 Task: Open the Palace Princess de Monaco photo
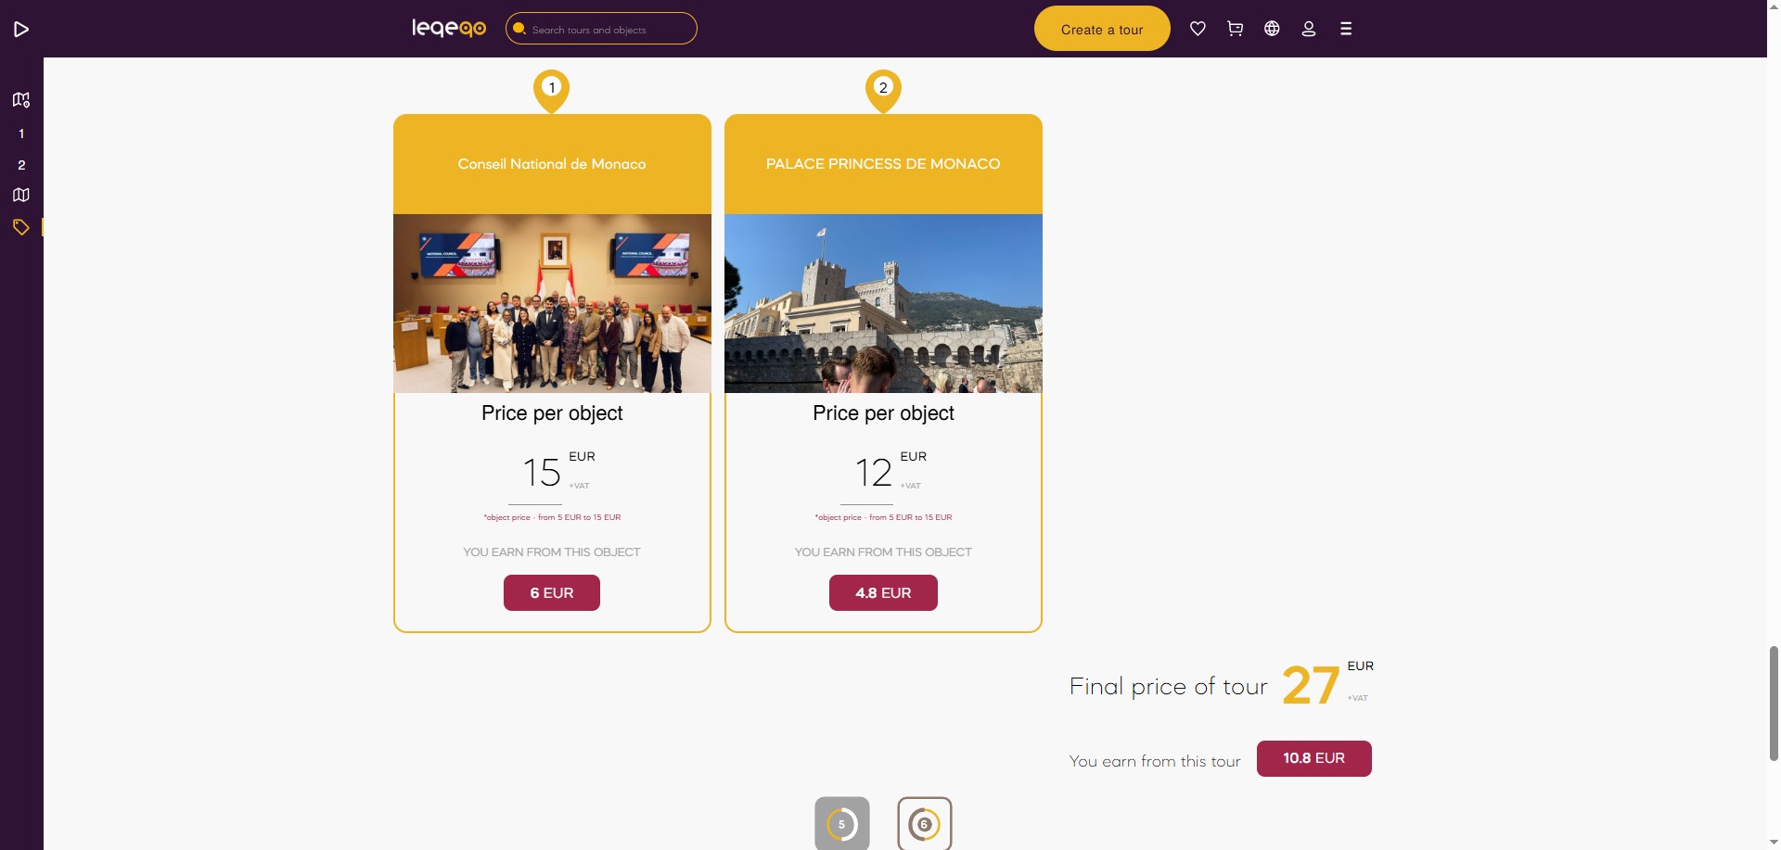click(x=883, y=303)
